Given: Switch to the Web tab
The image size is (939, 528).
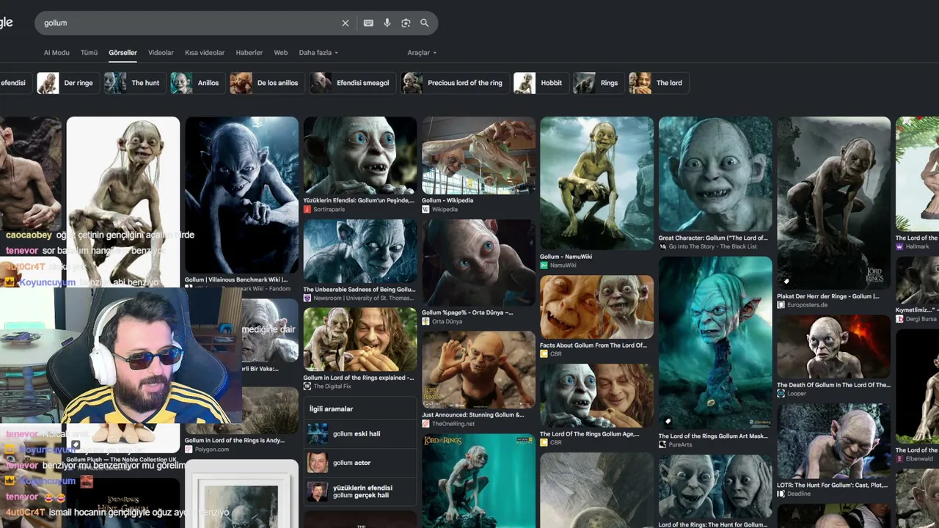Looking at the screenshot, I should [281, 53].
